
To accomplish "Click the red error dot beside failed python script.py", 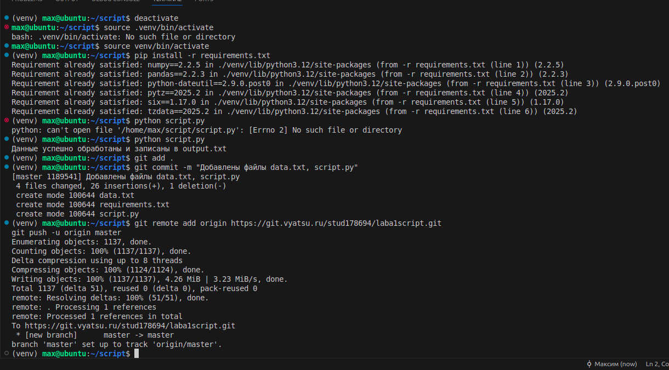I will point(5,121).
